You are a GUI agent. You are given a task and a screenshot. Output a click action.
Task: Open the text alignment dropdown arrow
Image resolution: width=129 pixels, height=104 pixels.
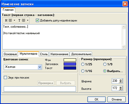click(28, 20)
